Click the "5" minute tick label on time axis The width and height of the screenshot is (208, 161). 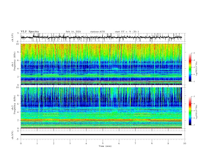(103, 143)
